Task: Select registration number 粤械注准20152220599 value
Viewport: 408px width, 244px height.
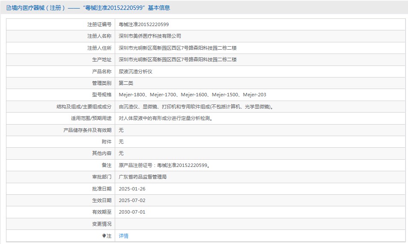Action: (x=143, y=24)
